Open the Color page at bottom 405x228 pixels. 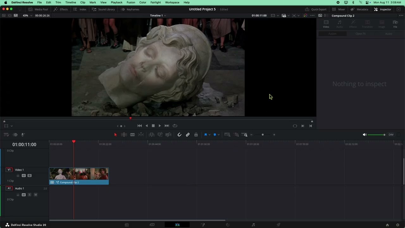pyautogui.click(x=228, y=225)
